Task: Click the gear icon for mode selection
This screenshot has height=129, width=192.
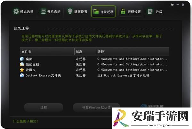Action: click(x=16, y=12)
